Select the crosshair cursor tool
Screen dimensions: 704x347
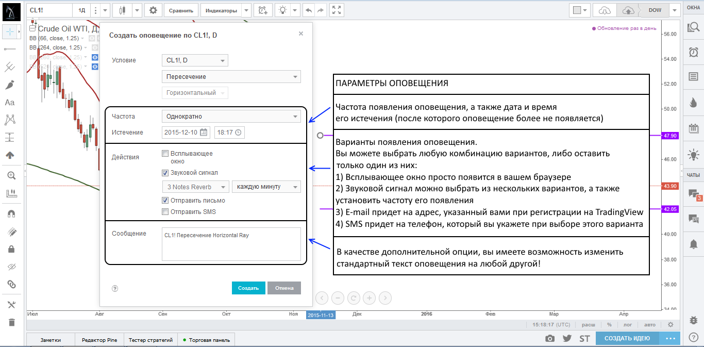9,31
